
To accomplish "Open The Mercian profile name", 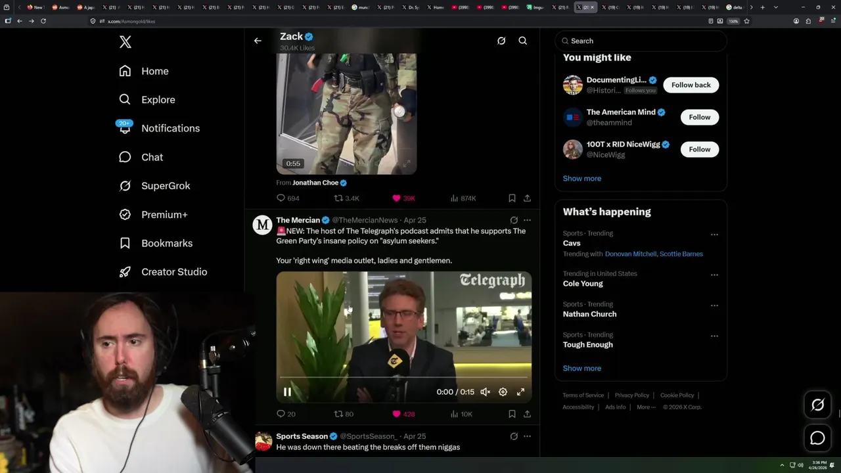I will (x=298, y=220).
